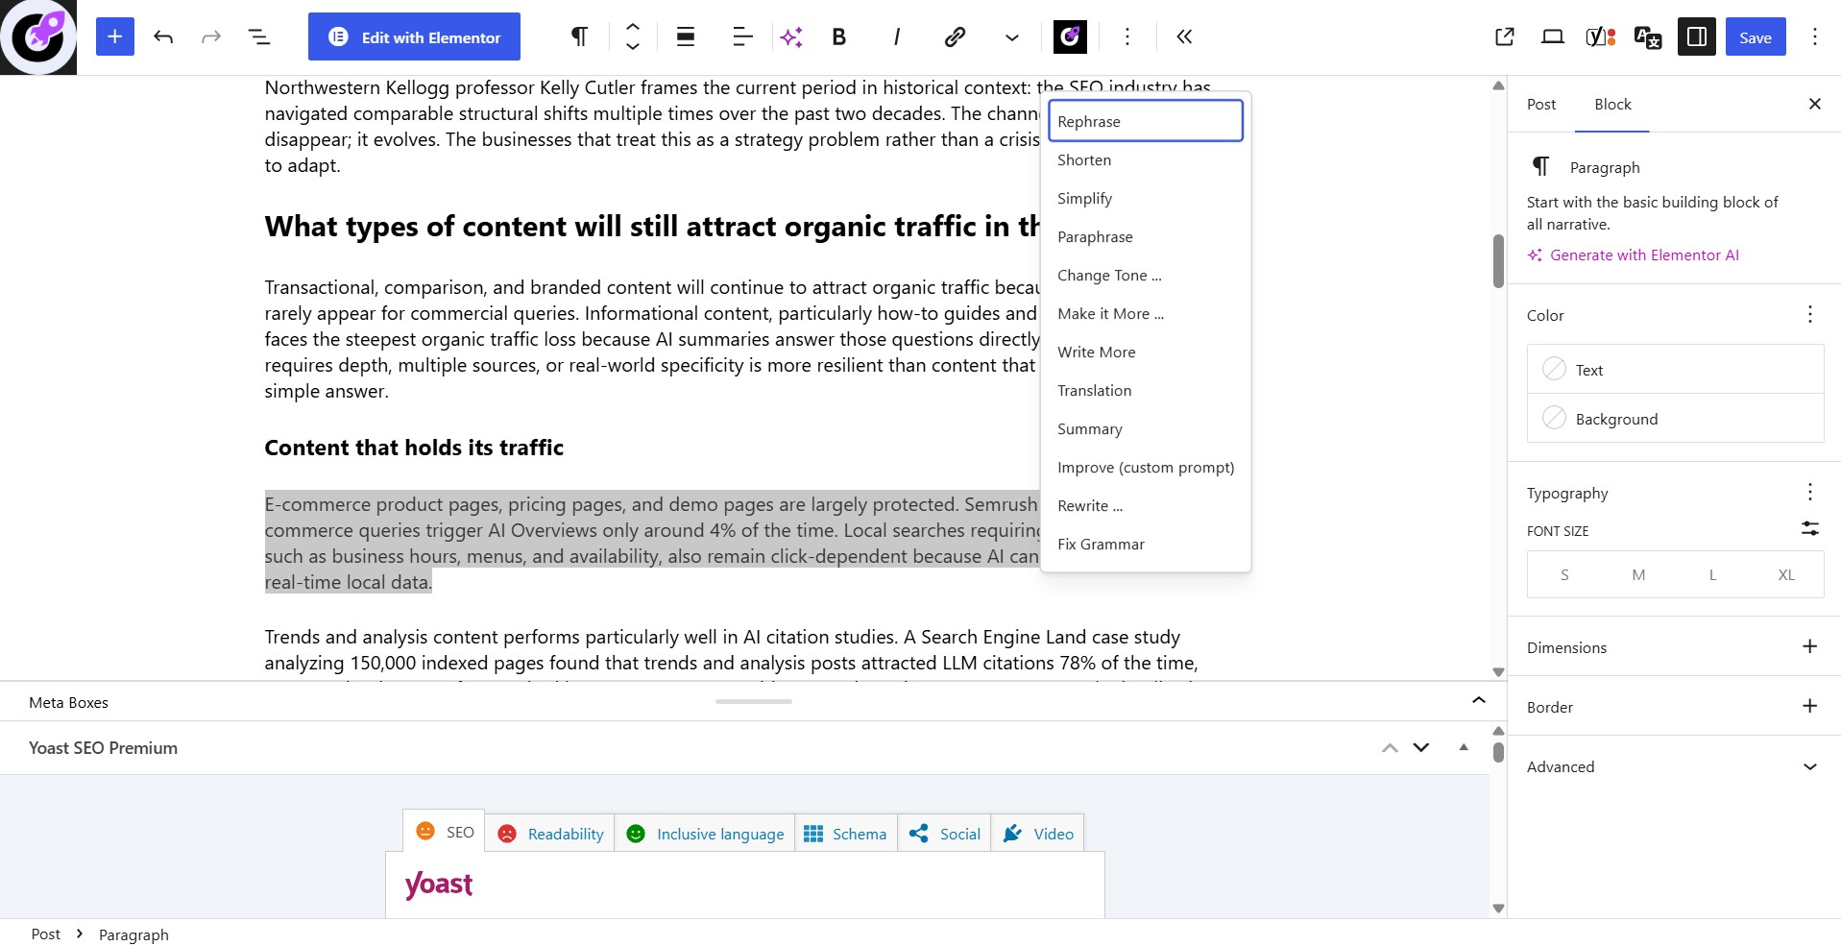View the post in new tab
Screen dimensions: 1841x946
click(1505, 36)
